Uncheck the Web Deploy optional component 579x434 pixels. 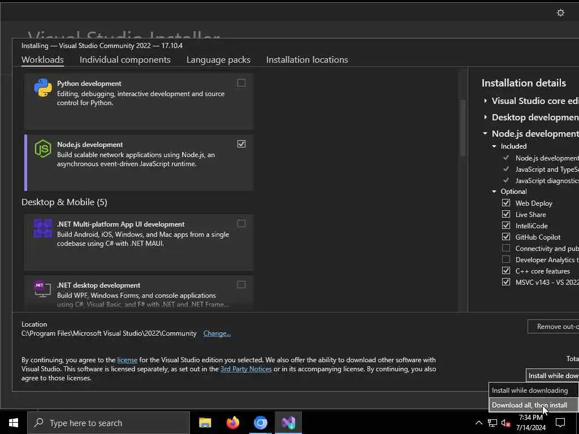click(x=506, y=203)
